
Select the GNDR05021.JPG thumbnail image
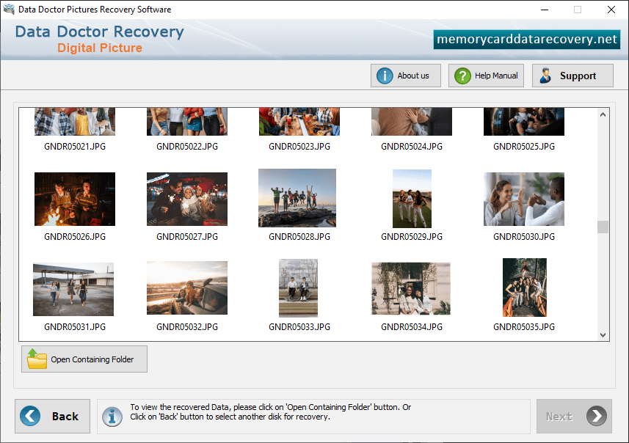pos(75,122)
